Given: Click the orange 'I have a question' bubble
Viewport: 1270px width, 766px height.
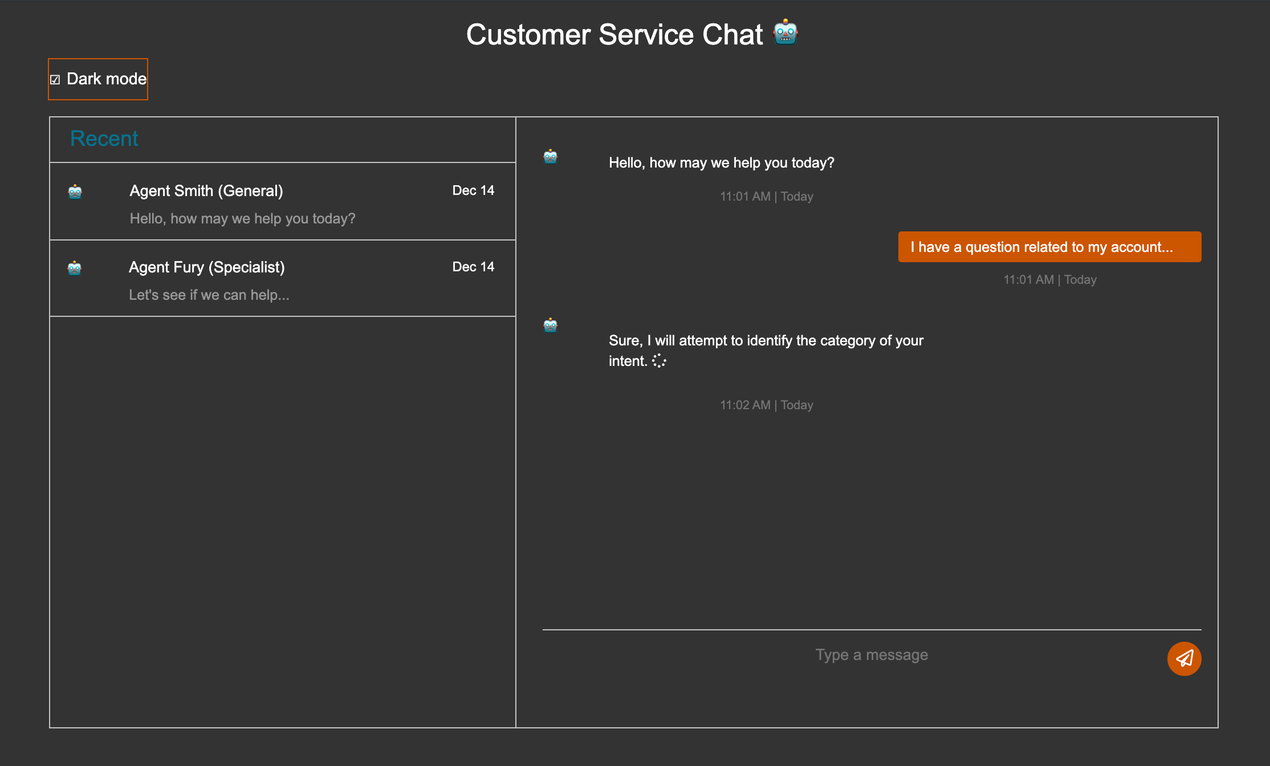Looking at the screenshot, I should pyautogui.click(x=1049, y=247).
